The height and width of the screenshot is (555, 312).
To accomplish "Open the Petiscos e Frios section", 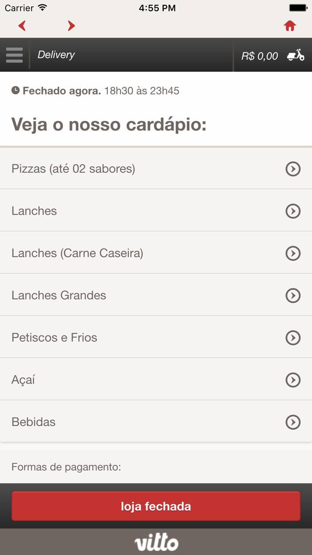I will (293, 337).
